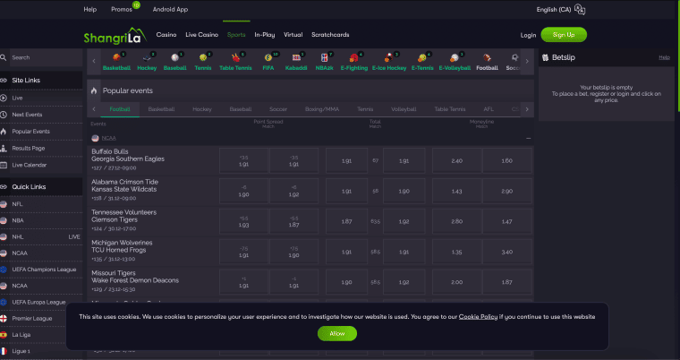
Task: Collapse the NCAA league section
Action: [528, 138]
